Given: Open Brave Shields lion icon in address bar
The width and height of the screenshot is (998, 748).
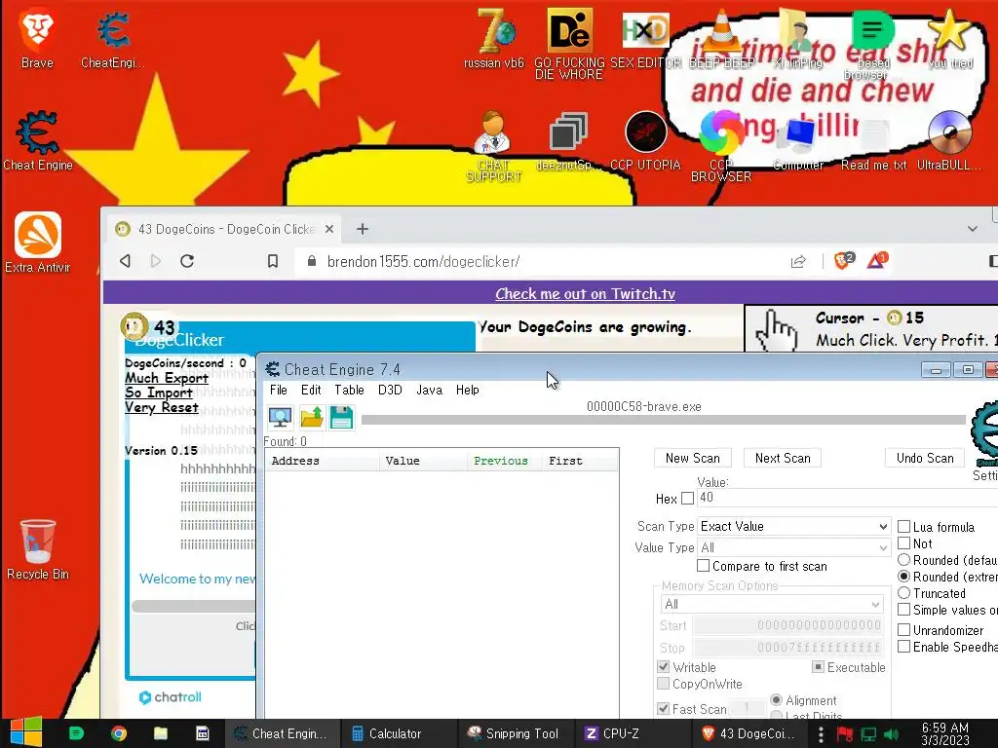Looking at the screenshot, I should pos(844,260).
